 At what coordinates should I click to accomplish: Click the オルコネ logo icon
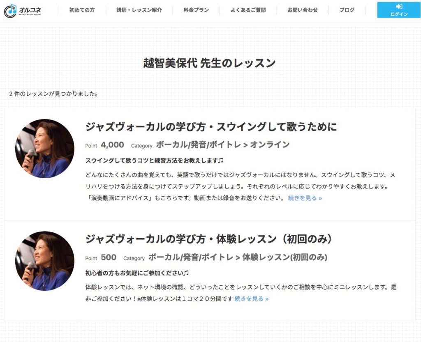pos(10,11)
